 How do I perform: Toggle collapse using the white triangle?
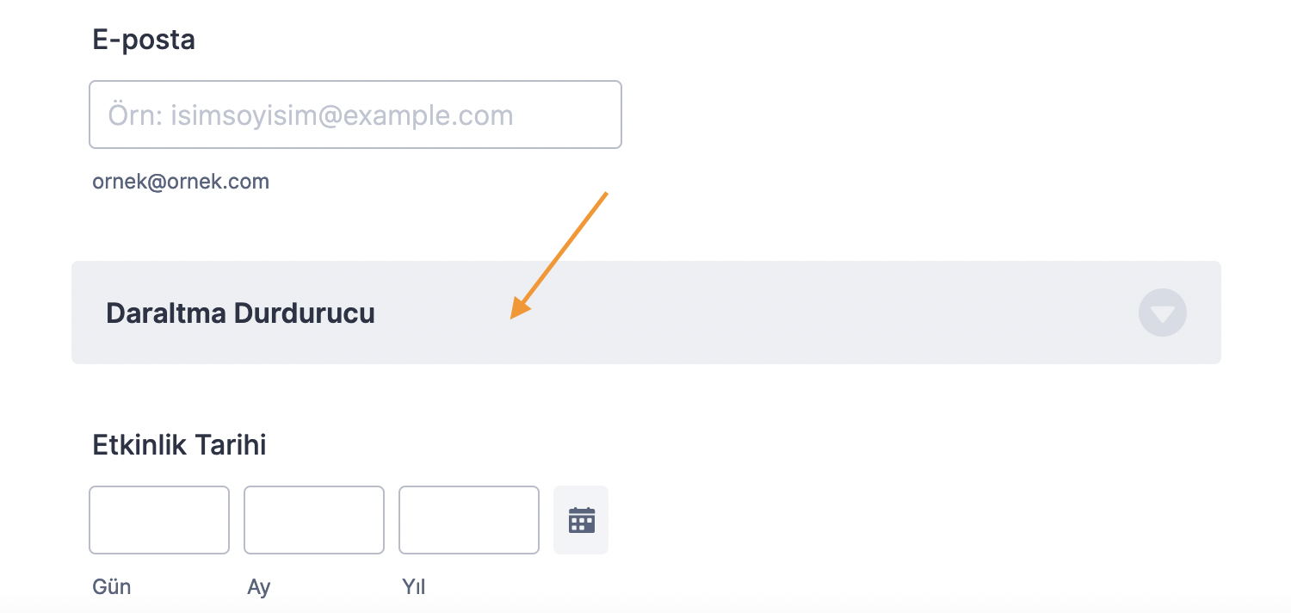(x=1163, y=315)
